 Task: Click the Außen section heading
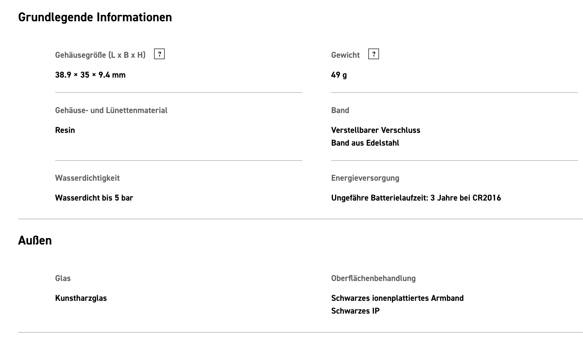[35, 240]
